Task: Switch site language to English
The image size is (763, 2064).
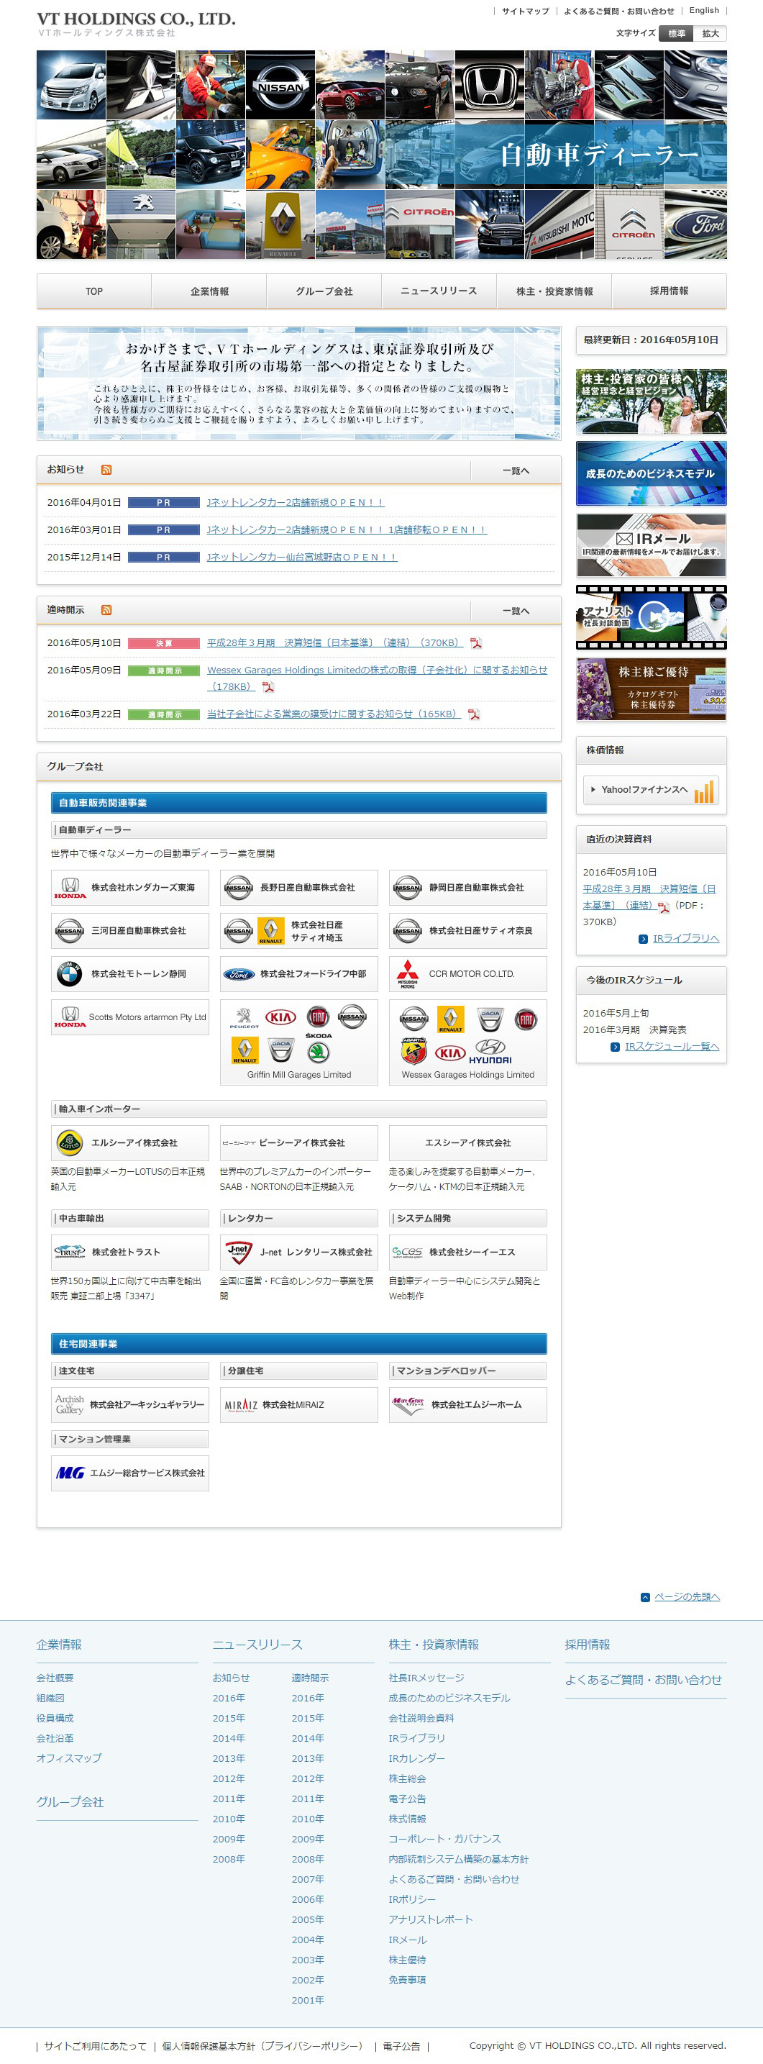Action: click(x=704, y=12)
